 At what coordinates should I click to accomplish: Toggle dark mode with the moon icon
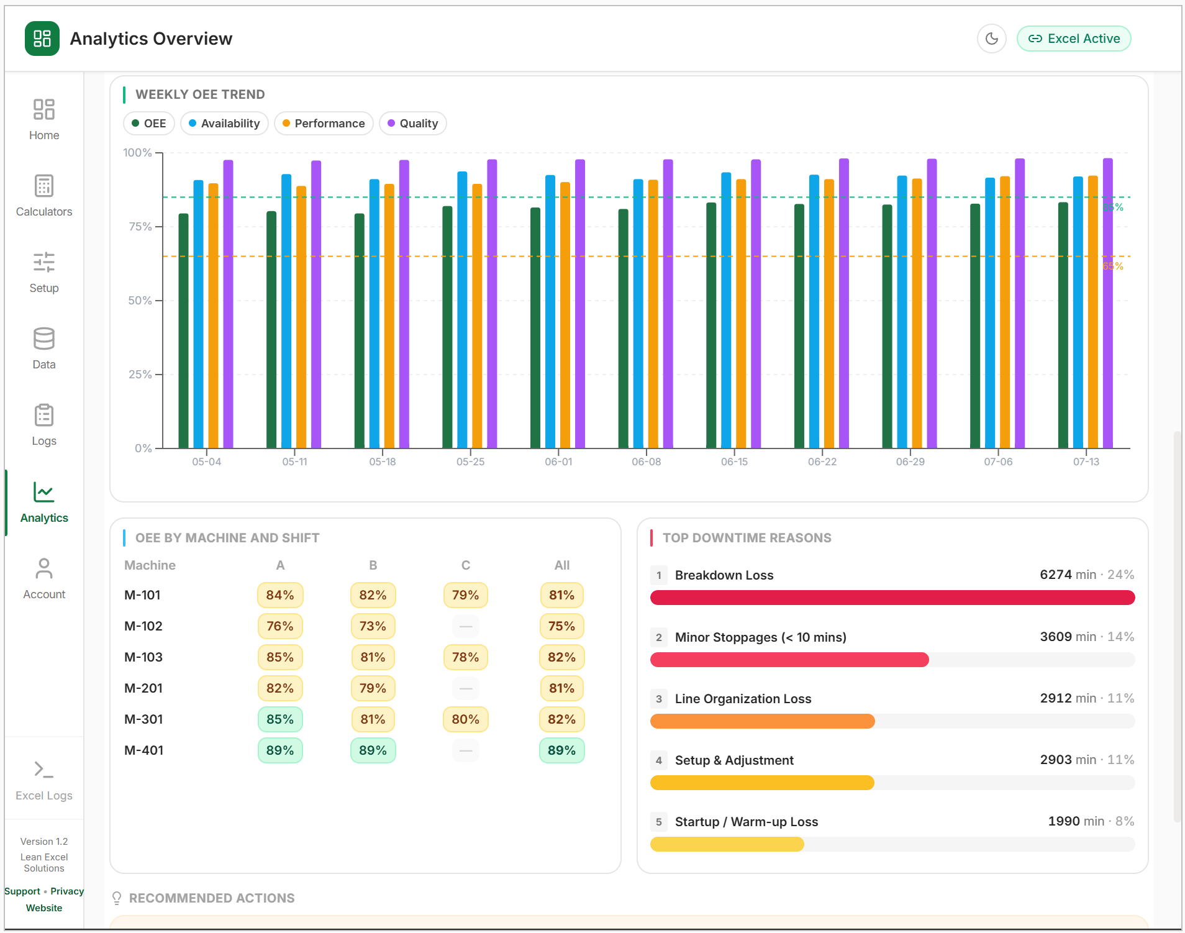pyautogui.click(x=992, y=39)
